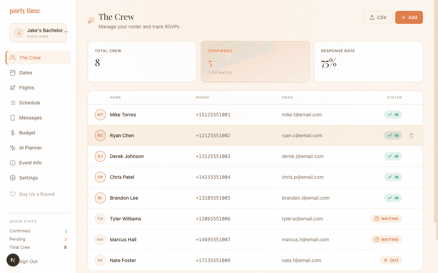Click the NF avatar for Nate Foster

(x=100, y=260)
